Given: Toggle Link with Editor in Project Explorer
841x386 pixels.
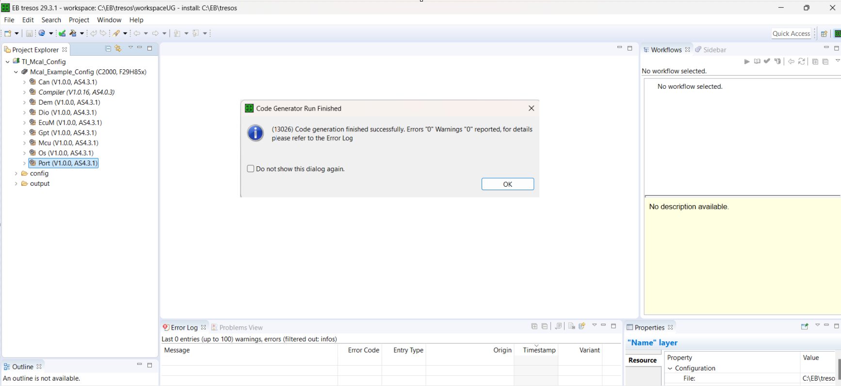Looking at the screenshot, I should pyautogui.click(x=118, y=48).
